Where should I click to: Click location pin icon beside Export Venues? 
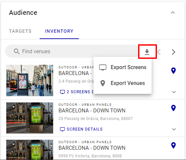[103, 83]
